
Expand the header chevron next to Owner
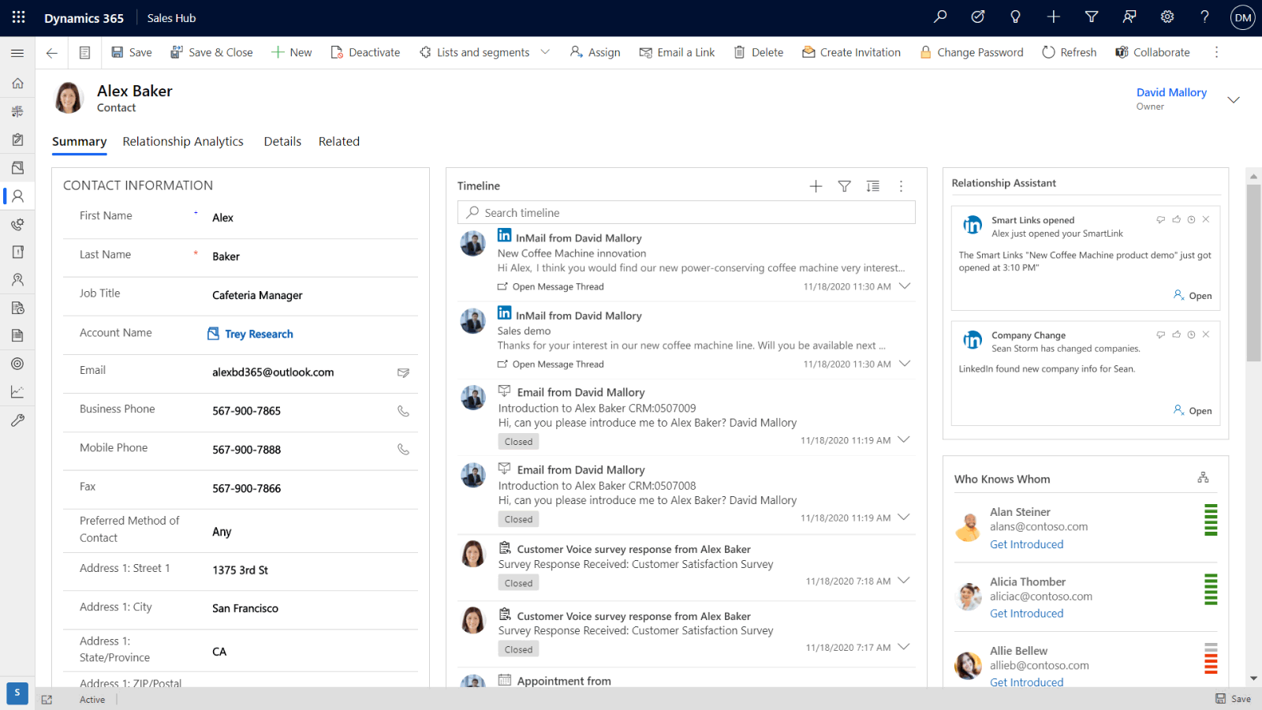pyautogui.click(x=1234, y=99)
